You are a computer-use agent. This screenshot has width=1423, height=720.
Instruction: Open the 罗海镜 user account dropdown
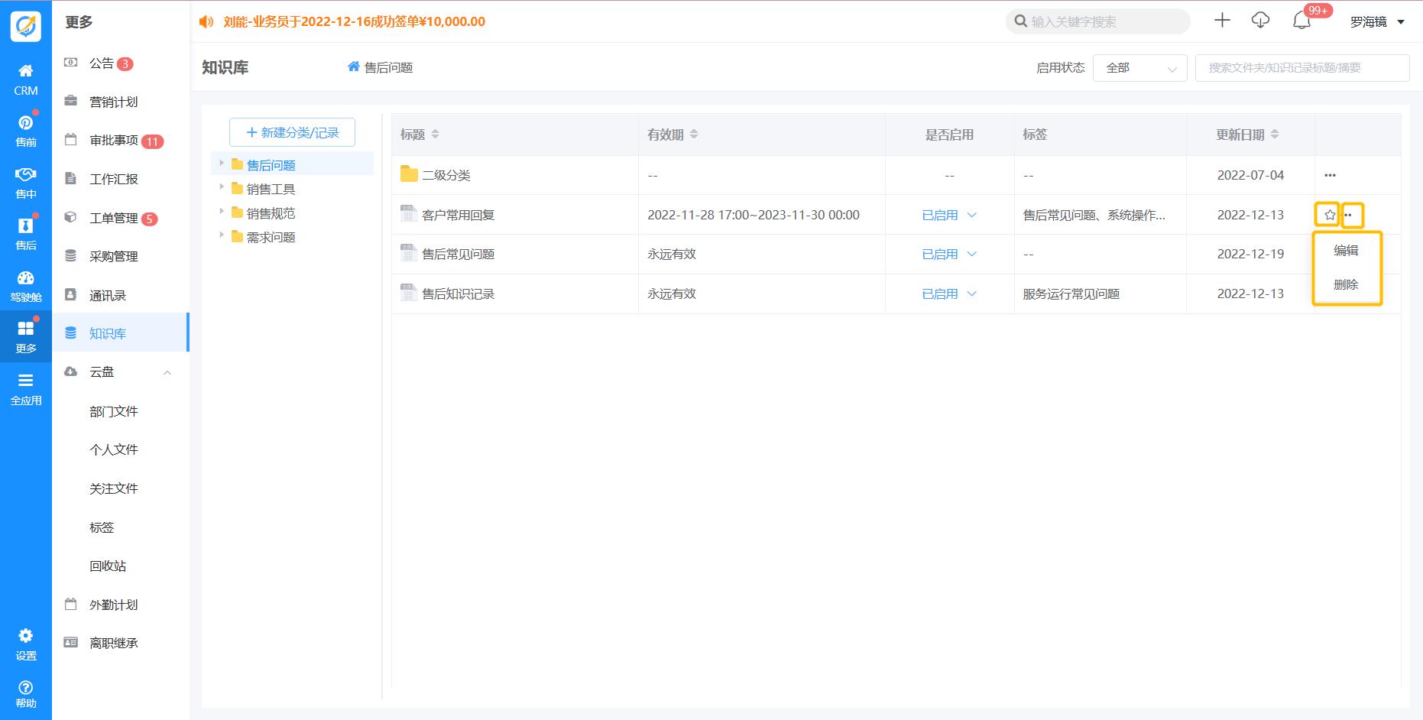click(x=1376, y=21)
